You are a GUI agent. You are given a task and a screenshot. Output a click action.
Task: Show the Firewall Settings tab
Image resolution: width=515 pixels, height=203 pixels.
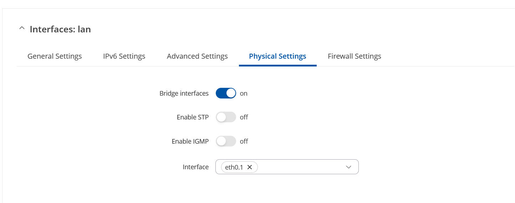[x=355, y=56]
